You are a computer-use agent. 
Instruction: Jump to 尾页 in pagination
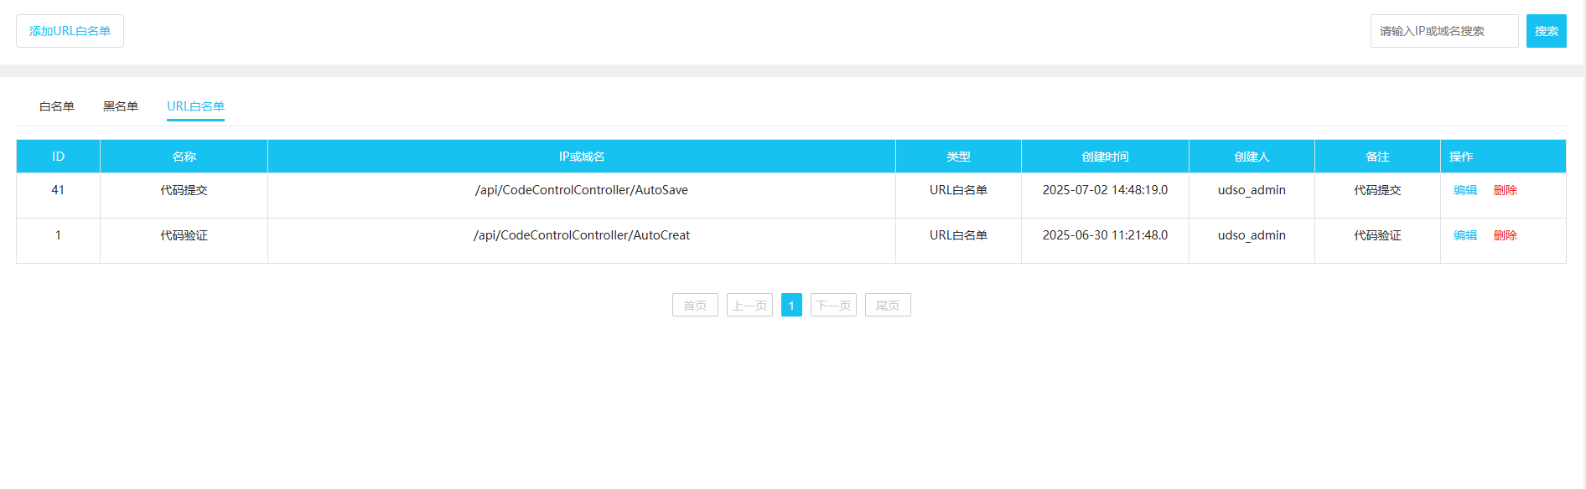[888, 305]
